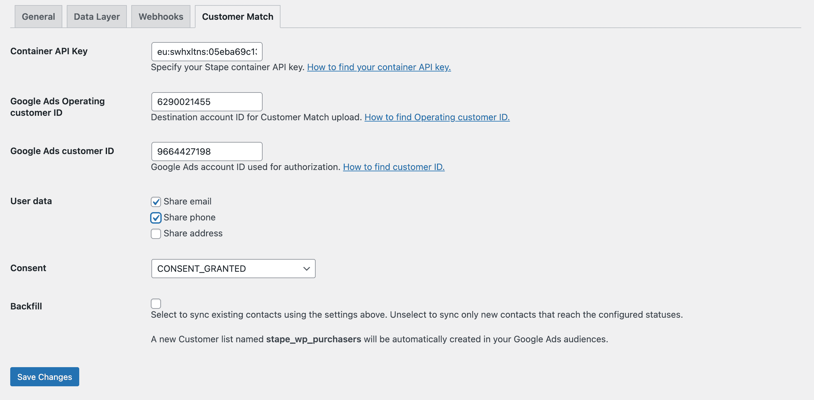The height and width of the screenshot is (400, 814).
Task: Enable the Share address checkbox
Action: click(x=156, y=234)
